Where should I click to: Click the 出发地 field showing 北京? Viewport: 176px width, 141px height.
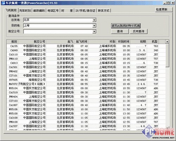[60, 20]
